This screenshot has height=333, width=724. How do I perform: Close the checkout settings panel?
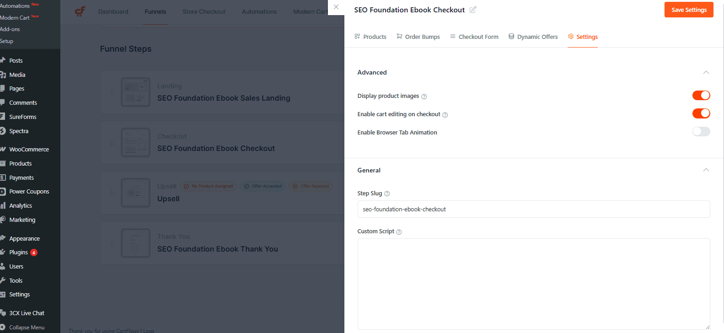click(336, 7)
